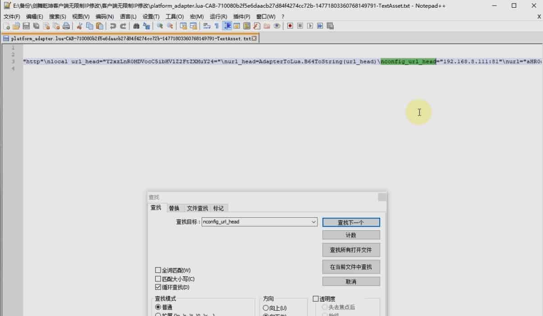The image size is (543, 316).
Task: Switch to the 替换 tab
Action: (174, 208)
